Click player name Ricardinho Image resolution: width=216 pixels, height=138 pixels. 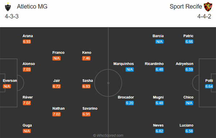pos(154,64)
